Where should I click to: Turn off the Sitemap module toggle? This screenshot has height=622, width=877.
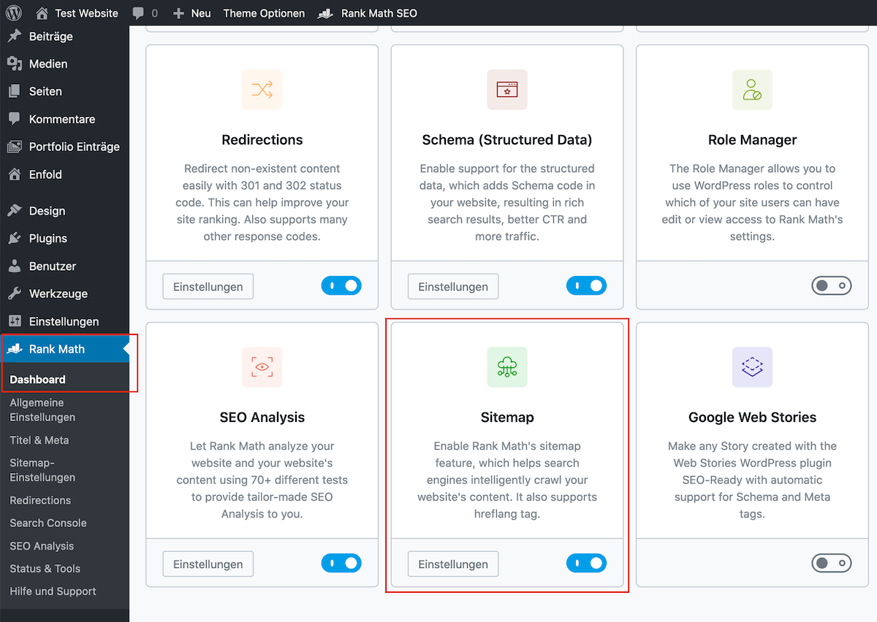click(586, 564)
